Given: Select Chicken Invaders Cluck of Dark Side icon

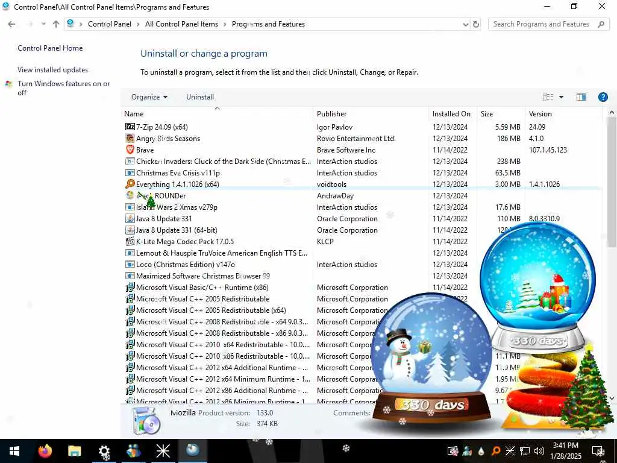Looking at the screenshot, I should click(x=130, y=161).
